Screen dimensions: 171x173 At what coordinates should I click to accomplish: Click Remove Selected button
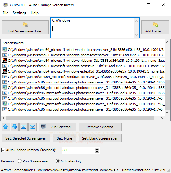coord(100,127)
